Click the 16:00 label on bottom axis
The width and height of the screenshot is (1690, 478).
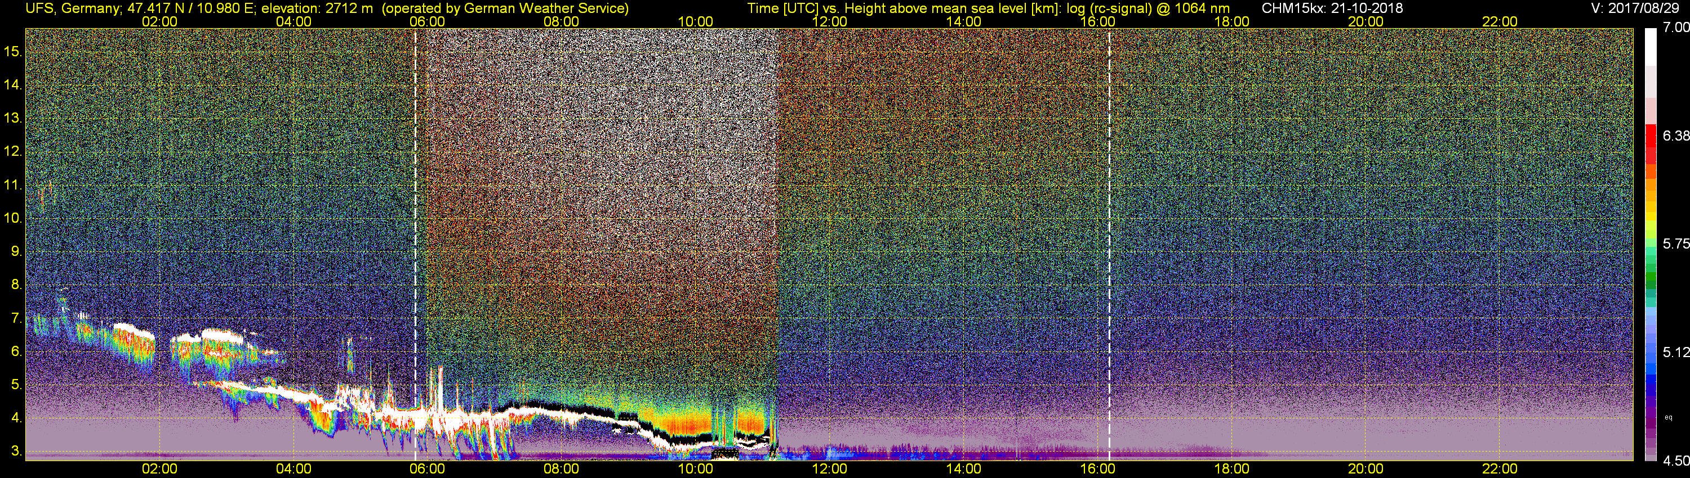pos(1097,469)
